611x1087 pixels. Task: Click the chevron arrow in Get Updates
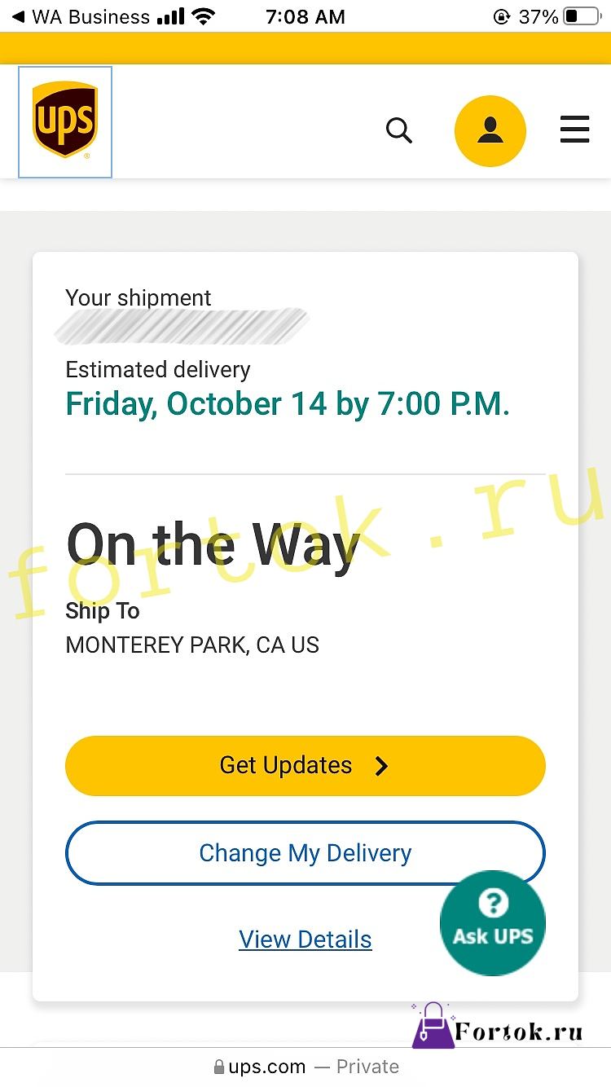pos(381,766)
